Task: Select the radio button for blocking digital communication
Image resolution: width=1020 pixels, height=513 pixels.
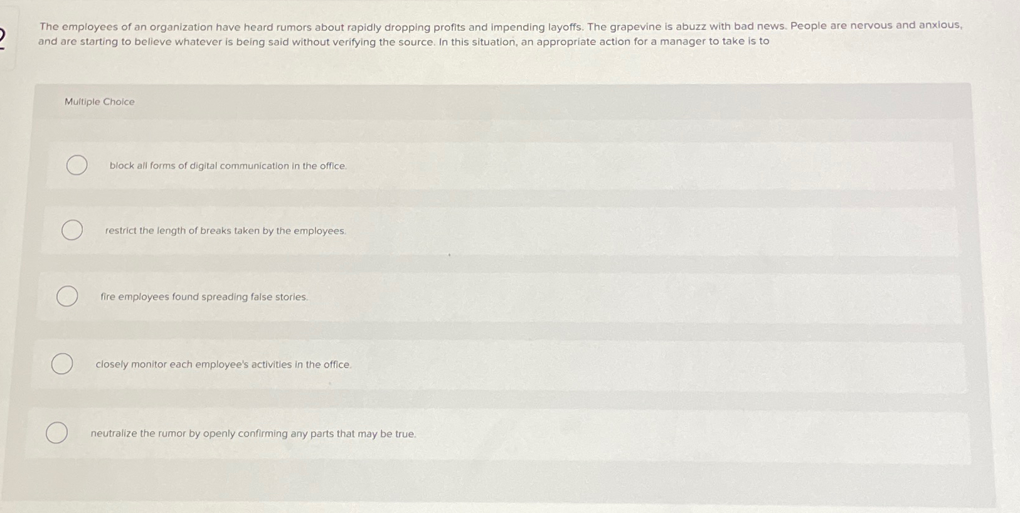Action: (x=77, y=165)
